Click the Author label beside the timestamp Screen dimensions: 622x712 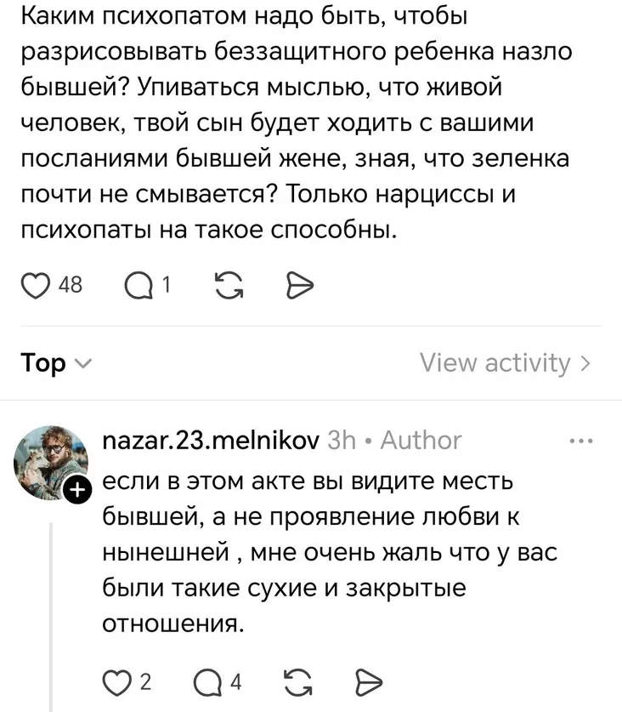(421, 441)
